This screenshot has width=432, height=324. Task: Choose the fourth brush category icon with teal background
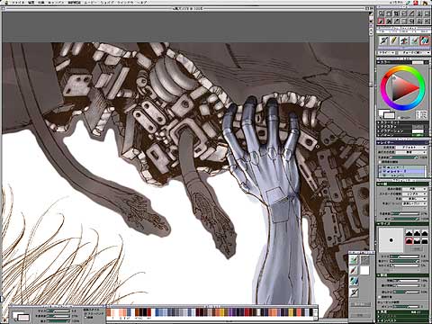415,40
